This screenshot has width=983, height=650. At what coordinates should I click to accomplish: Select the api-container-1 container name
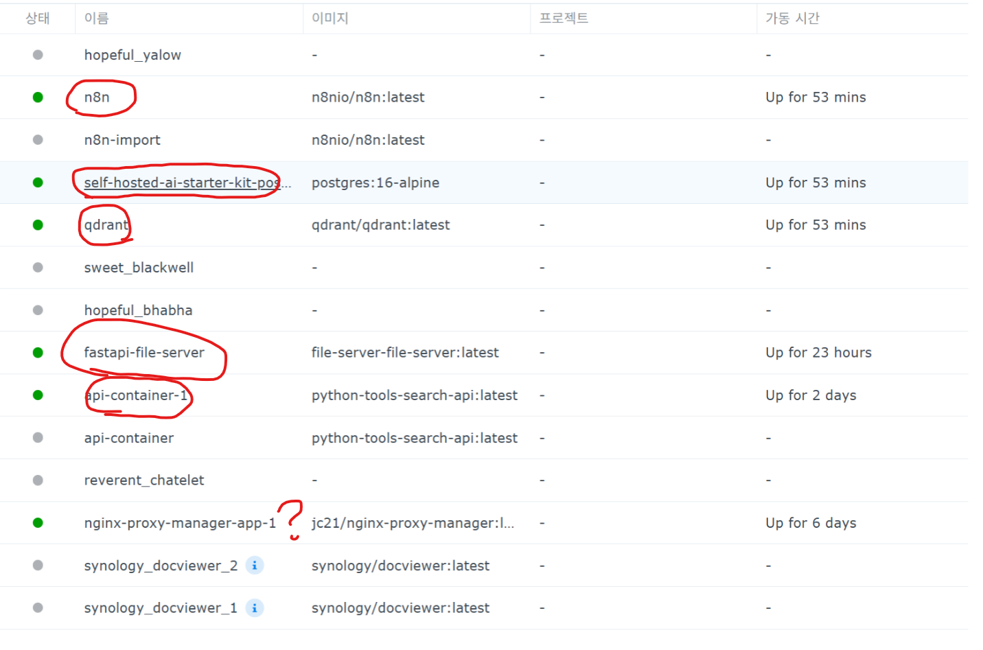[136, 395]
